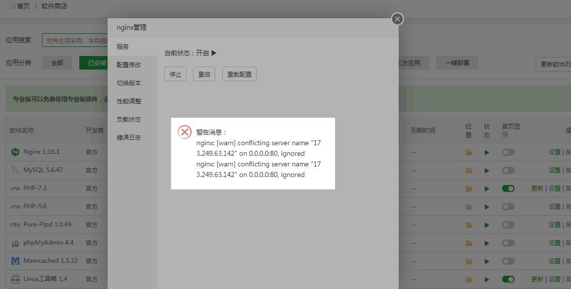The image size is (571, 289).
Task: Click the MySQL row status play icon
Action: pos(487,171)
